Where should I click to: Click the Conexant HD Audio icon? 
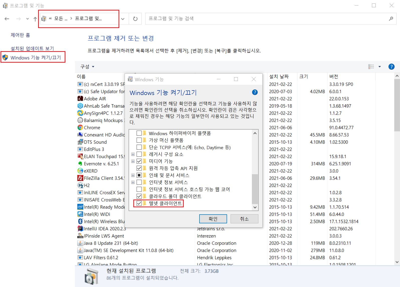[80, 135]
